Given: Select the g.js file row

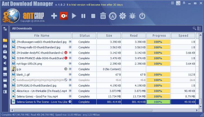Looking at the screenshot, I should click(105, 69).
